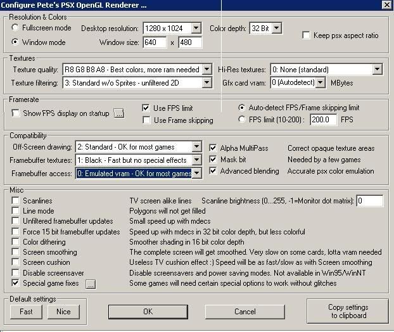Toggle Show FPS display on startup
Viewport: 394px width, 332px height.
(16, 113)
